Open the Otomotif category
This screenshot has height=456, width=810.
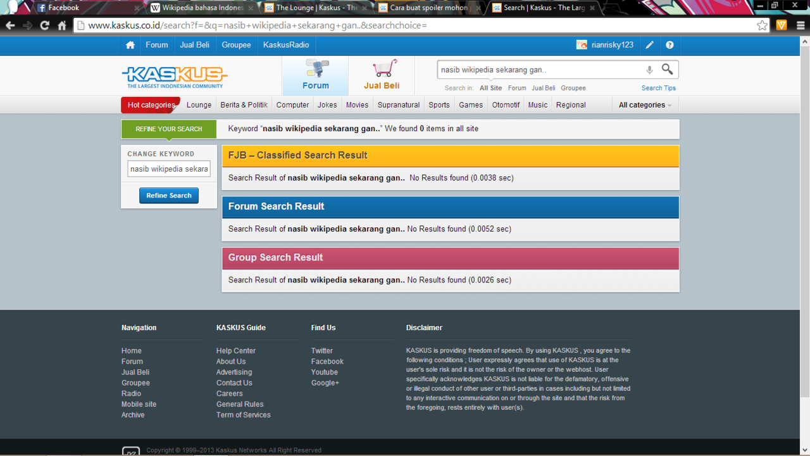pyautogui.click(x=506, y=105)
